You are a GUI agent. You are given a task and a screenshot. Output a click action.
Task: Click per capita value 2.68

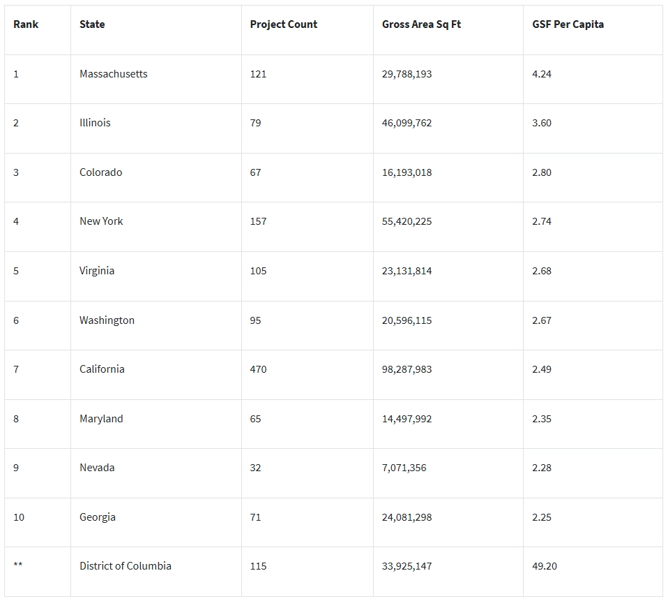(542, 272)
